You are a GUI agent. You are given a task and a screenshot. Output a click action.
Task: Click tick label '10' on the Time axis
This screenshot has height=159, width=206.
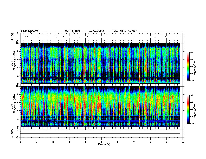(183, 142)
